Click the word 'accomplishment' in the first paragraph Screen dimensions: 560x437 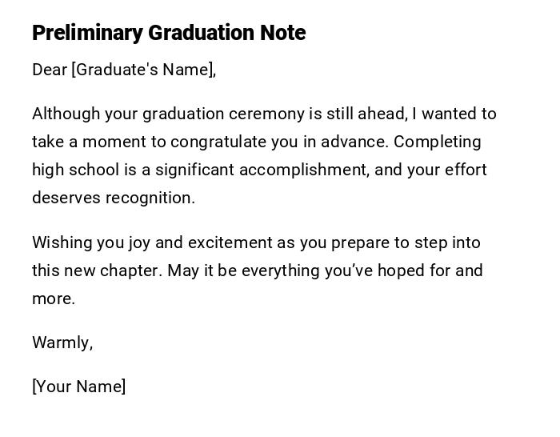304,170
